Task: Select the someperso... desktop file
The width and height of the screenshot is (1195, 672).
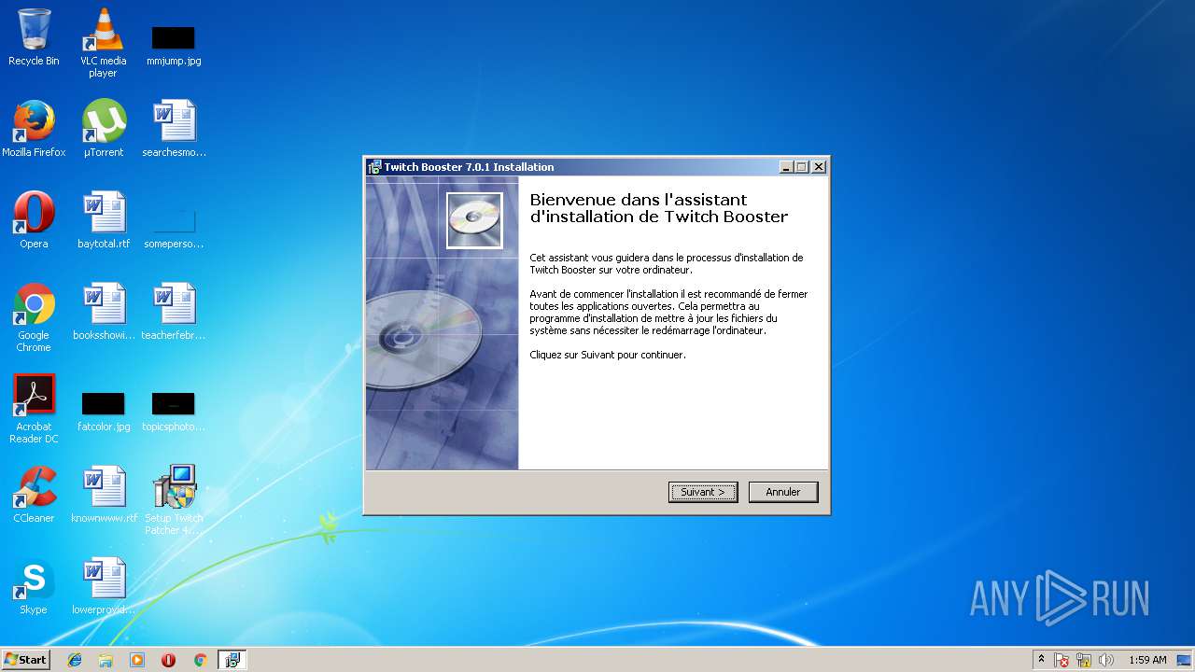Action: coord(174,226)
